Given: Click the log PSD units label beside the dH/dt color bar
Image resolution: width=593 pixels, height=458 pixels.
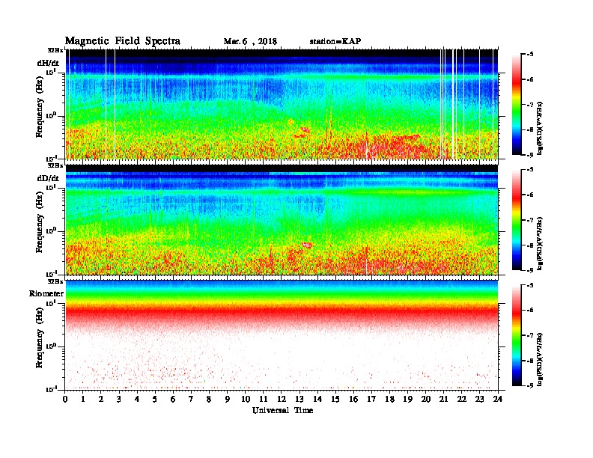Looking at the screenshot, I should coord(540,128).
